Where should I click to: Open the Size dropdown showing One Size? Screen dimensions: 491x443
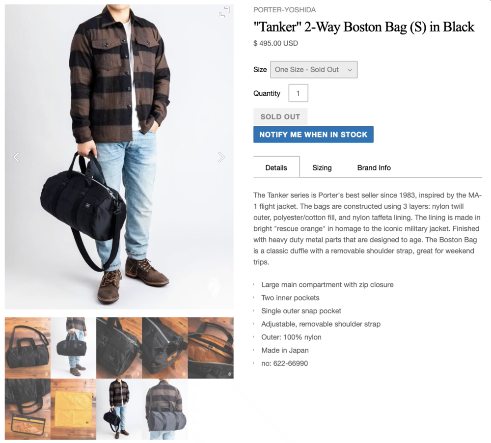click(314, 70)
